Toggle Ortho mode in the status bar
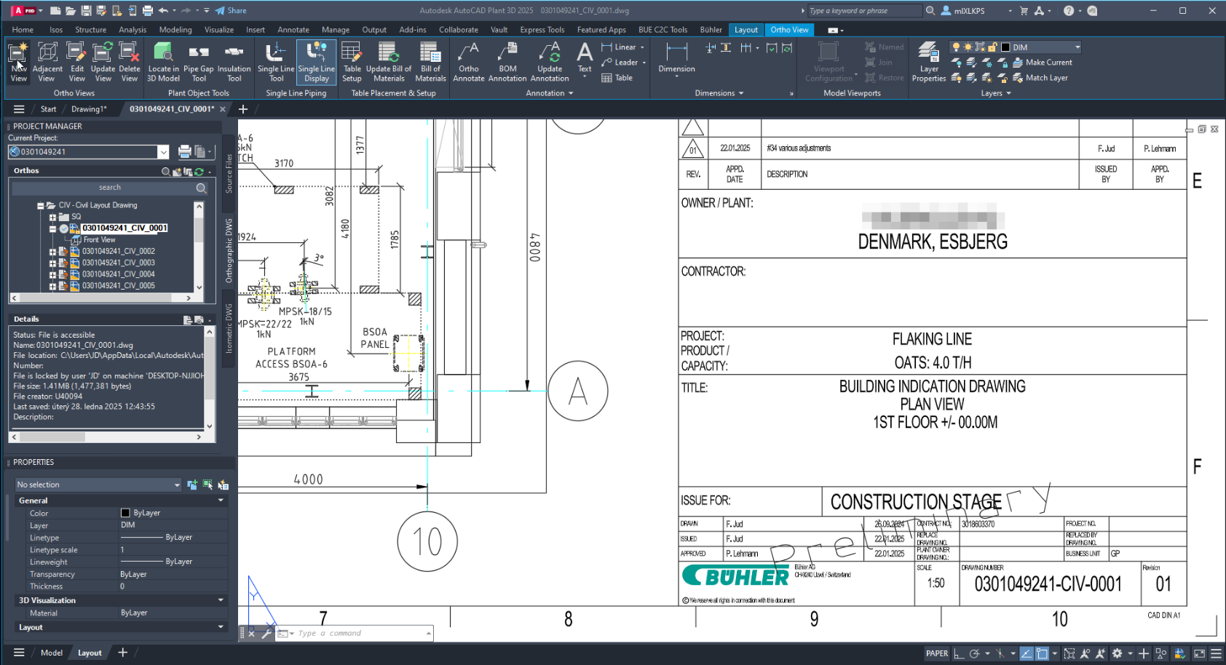Image resolution: width=1226 pixels, height=665 pixels. click(960, 653)
